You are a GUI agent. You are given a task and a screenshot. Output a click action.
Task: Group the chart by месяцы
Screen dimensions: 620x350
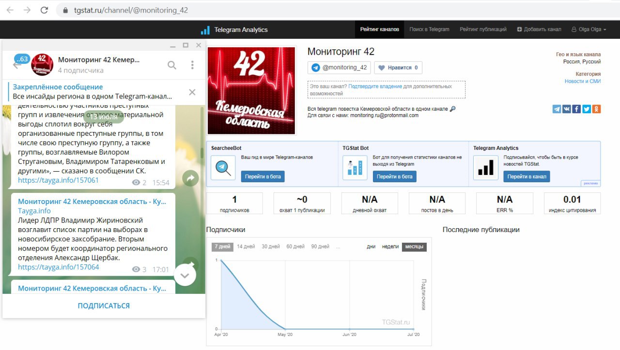pyautogui.click(x=414, y=247)
